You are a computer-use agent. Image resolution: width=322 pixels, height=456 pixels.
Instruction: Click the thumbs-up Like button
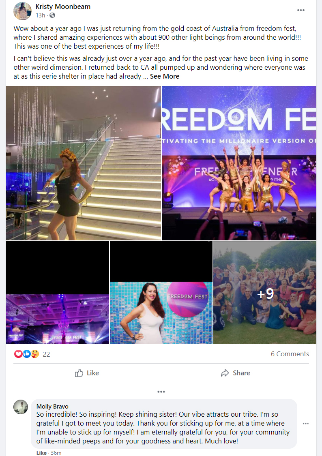87,373
